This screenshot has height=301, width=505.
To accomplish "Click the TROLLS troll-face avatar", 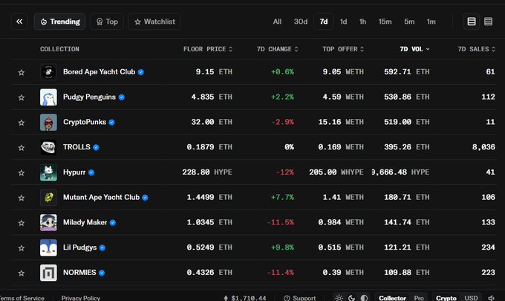I will [48, 147].
